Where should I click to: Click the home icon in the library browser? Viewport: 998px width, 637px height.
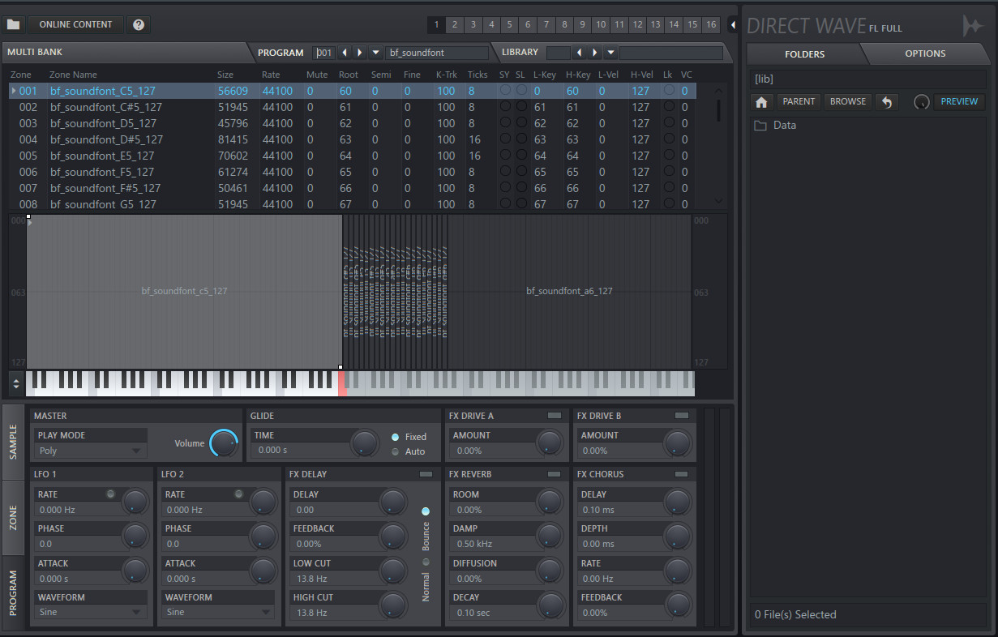[x=760, y=101]
